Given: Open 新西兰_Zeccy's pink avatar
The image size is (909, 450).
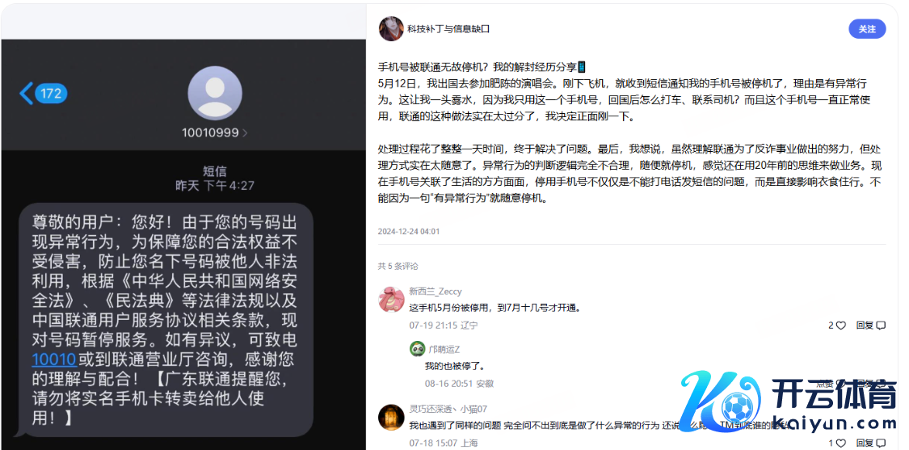Looking at the screenshot, I should coord(391,299).
